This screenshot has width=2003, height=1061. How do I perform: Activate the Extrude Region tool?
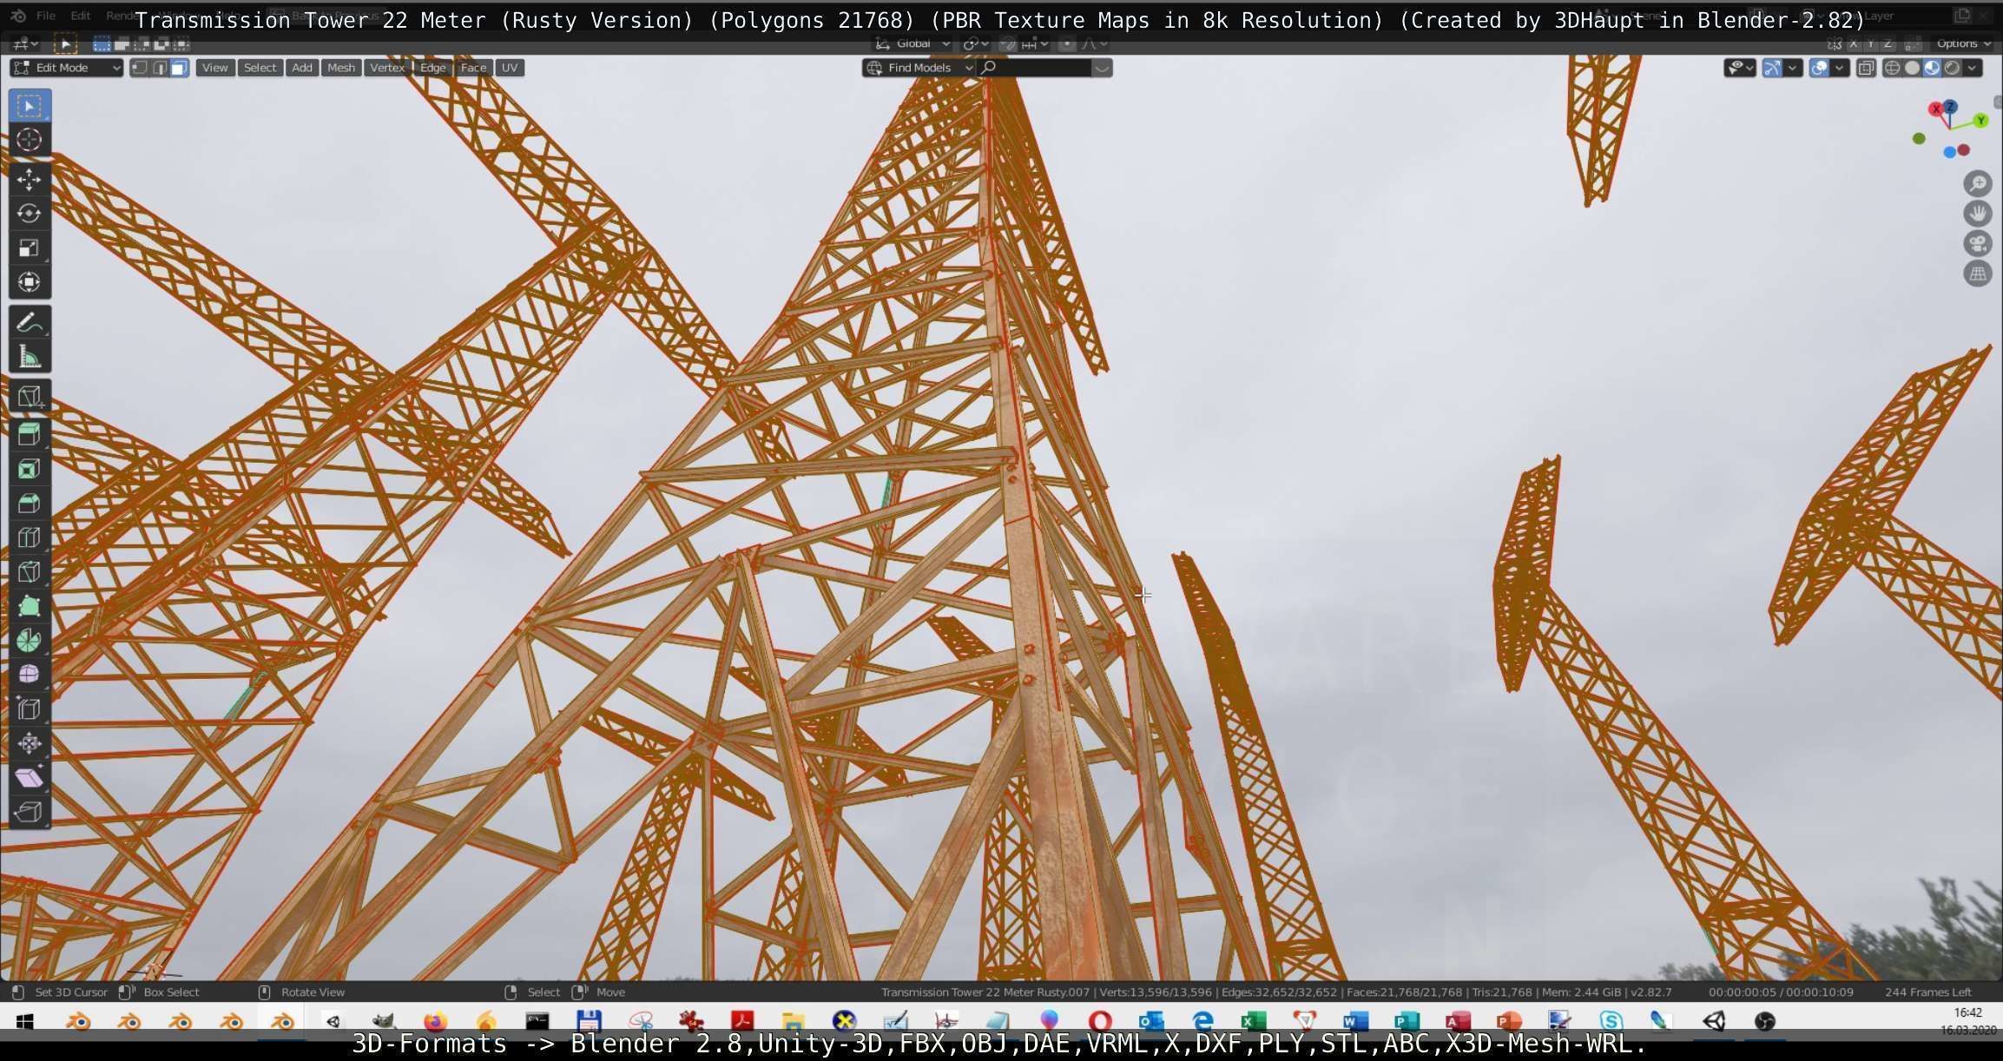coord(30,434)
